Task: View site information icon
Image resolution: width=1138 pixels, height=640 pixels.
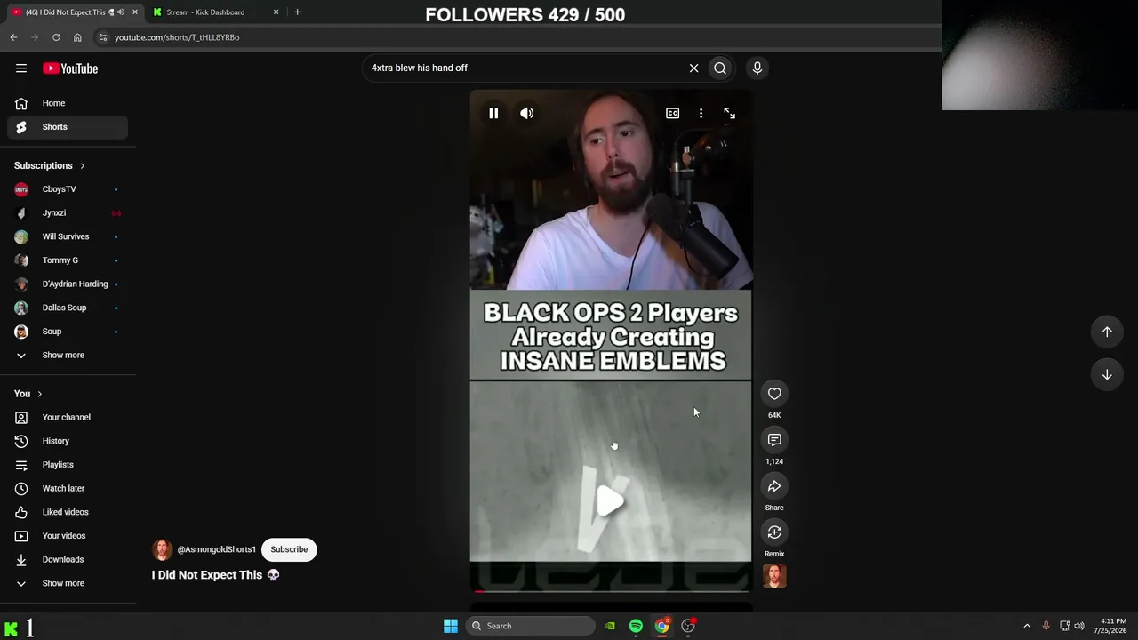Action: click(x=103, y=37)
